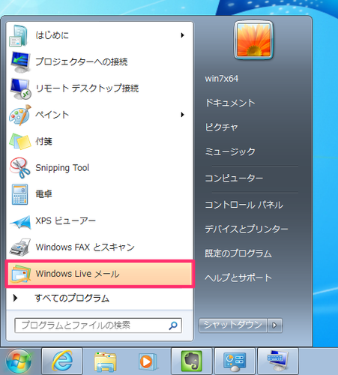The height and width of the screenshot is (375, 338).
Task: Open コントロール パネル link
Action: point(244,205)
